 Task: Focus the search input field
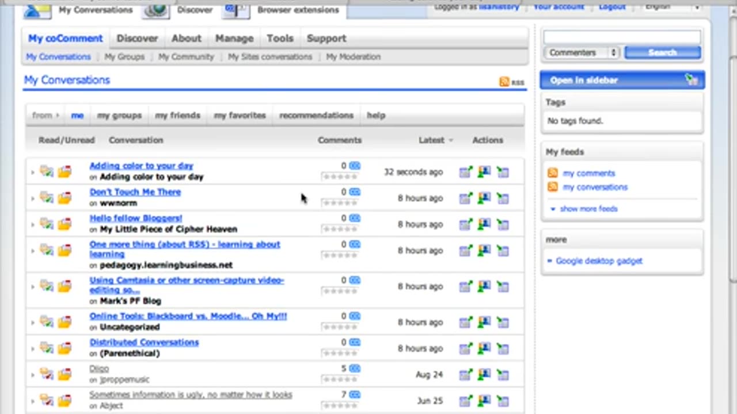[x=622, y=37]
